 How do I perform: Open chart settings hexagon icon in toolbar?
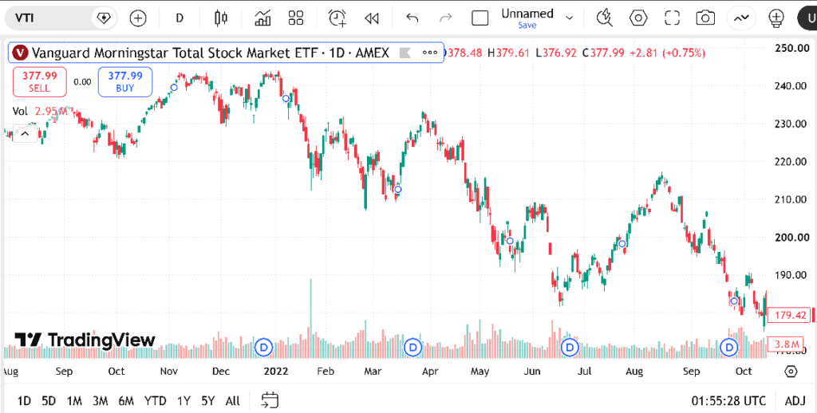638,18
